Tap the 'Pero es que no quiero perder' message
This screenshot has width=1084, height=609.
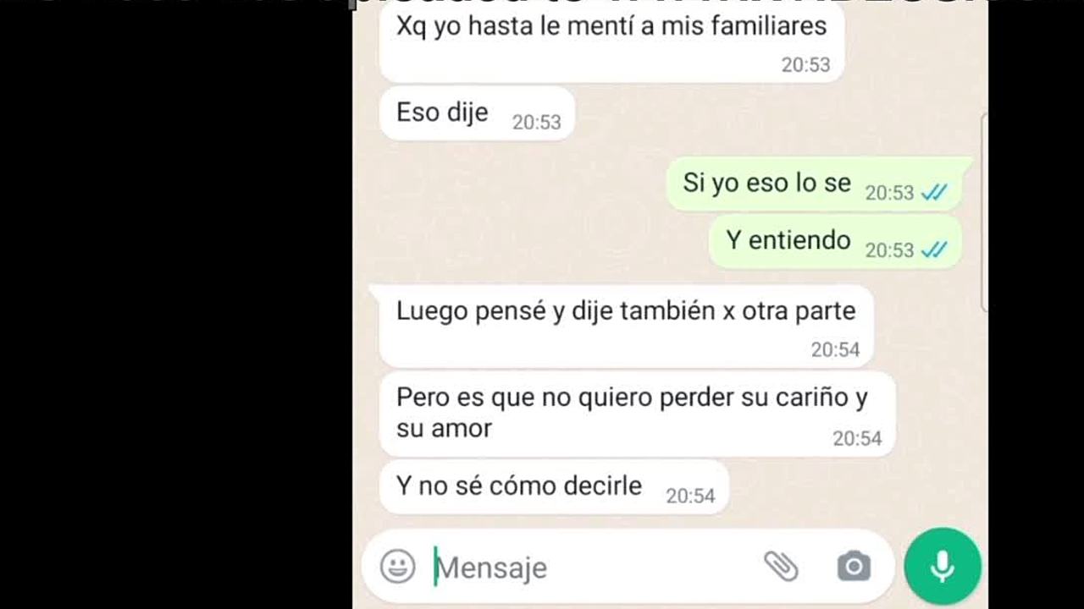(x=638, y=414)
